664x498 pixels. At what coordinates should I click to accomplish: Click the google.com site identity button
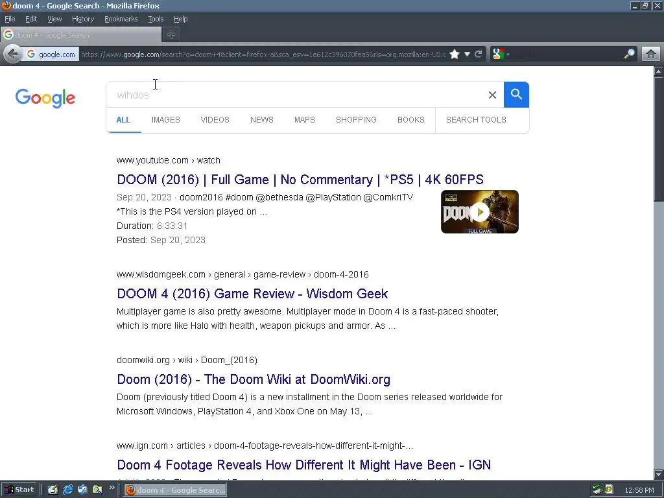(x=51, y=54)
